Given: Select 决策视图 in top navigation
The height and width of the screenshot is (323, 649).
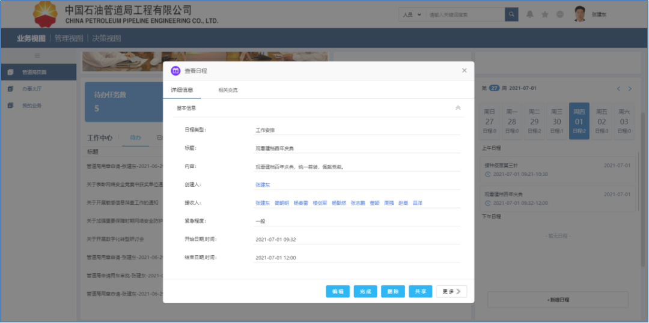Looking at the screenshot, I should (x=106, y=38).
